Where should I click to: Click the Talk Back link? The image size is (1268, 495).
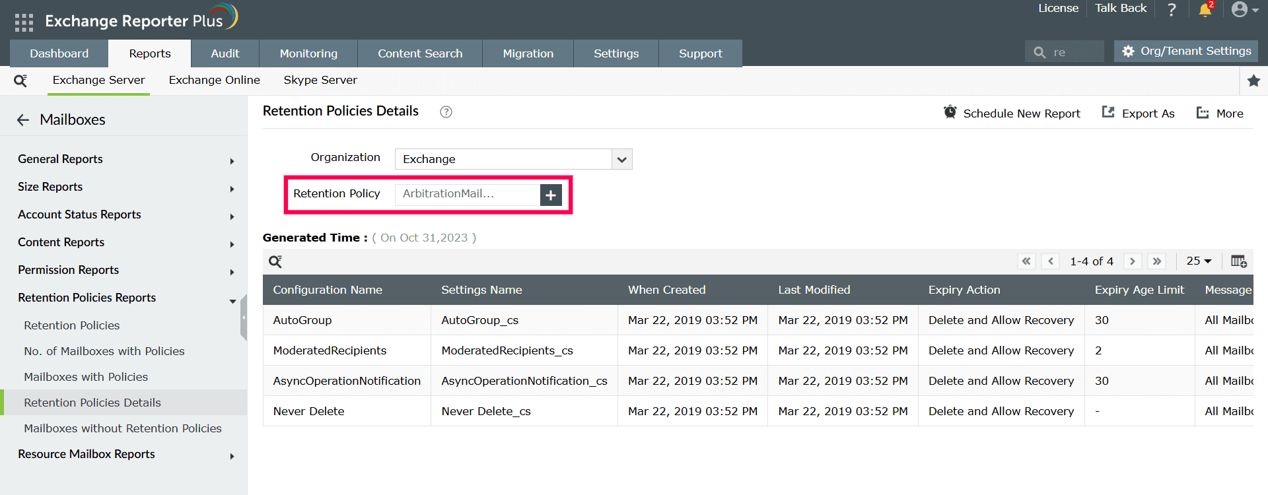1121,8
